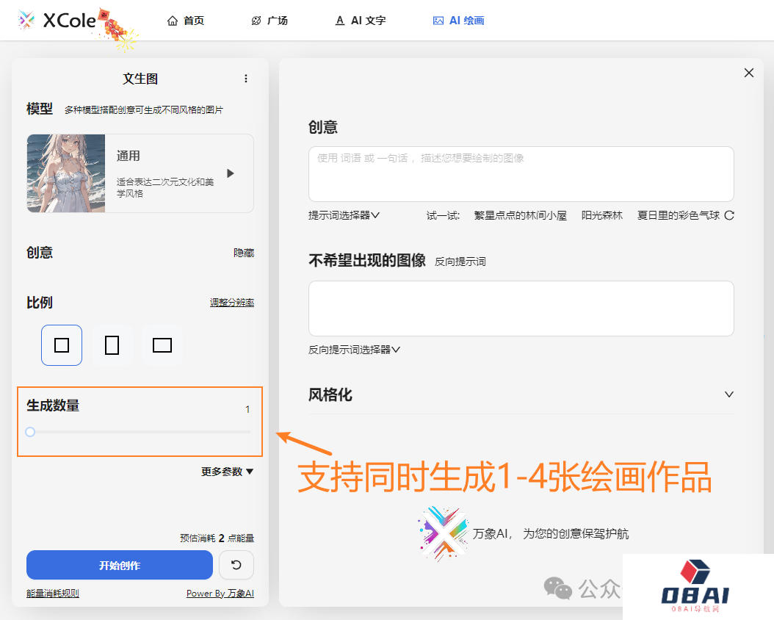Select the portrait aspect ratio
This screenshot has height=620, width=774.
point(112,345)
